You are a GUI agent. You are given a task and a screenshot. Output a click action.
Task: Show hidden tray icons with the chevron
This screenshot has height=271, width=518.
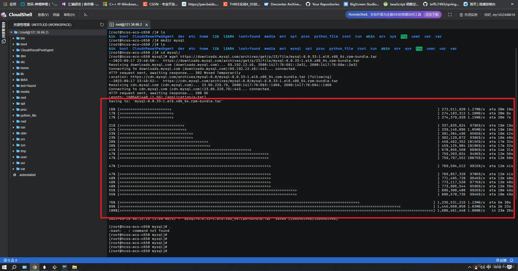tap(470, 267)
